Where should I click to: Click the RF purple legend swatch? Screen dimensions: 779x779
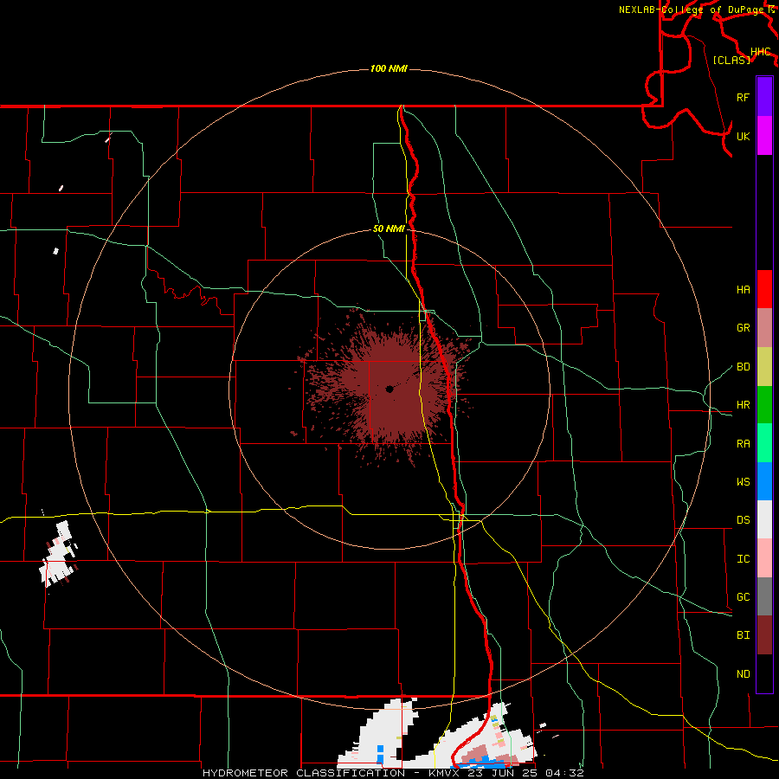click(764, 97)
